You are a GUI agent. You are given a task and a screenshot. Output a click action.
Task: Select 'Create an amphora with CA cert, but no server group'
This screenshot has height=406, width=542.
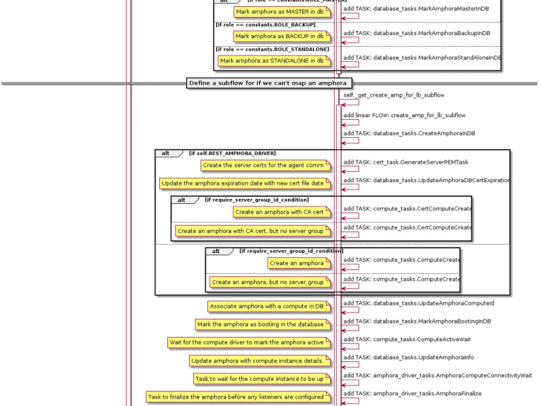point(253,231)
